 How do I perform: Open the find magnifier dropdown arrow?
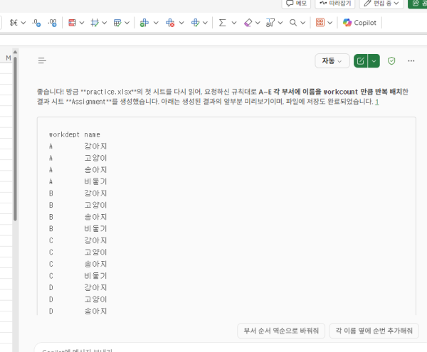[303, 23]
